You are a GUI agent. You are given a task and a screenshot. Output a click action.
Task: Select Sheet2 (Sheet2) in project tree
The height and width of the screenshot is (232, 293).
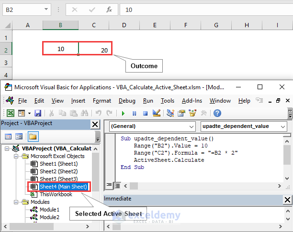click(59, 171)
